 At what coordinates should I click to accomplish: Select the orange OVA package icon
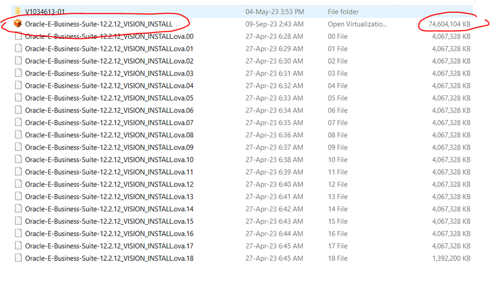(18, 23)
